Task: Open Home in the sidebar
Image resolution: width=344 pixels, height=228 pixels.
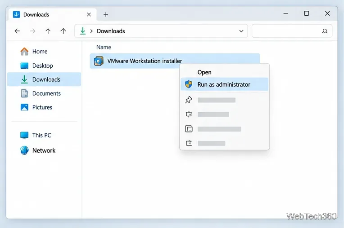Action: (x=44, y=51)
